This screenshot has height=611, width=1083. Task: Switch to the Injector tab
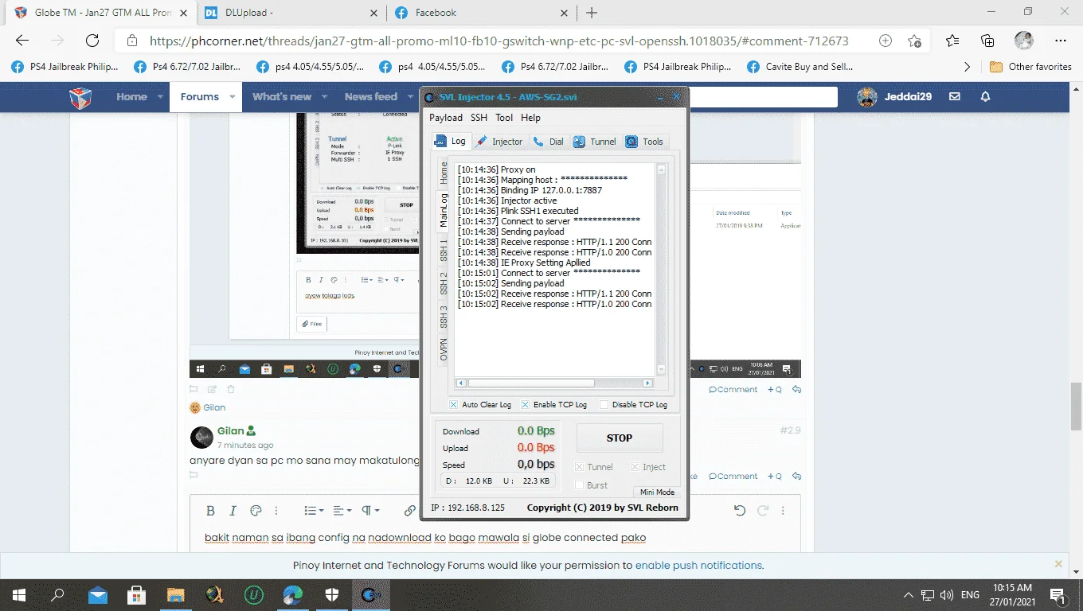(499, 142)
